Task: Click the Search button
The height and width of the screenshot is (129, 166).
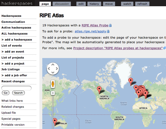Action: (18, 93)
